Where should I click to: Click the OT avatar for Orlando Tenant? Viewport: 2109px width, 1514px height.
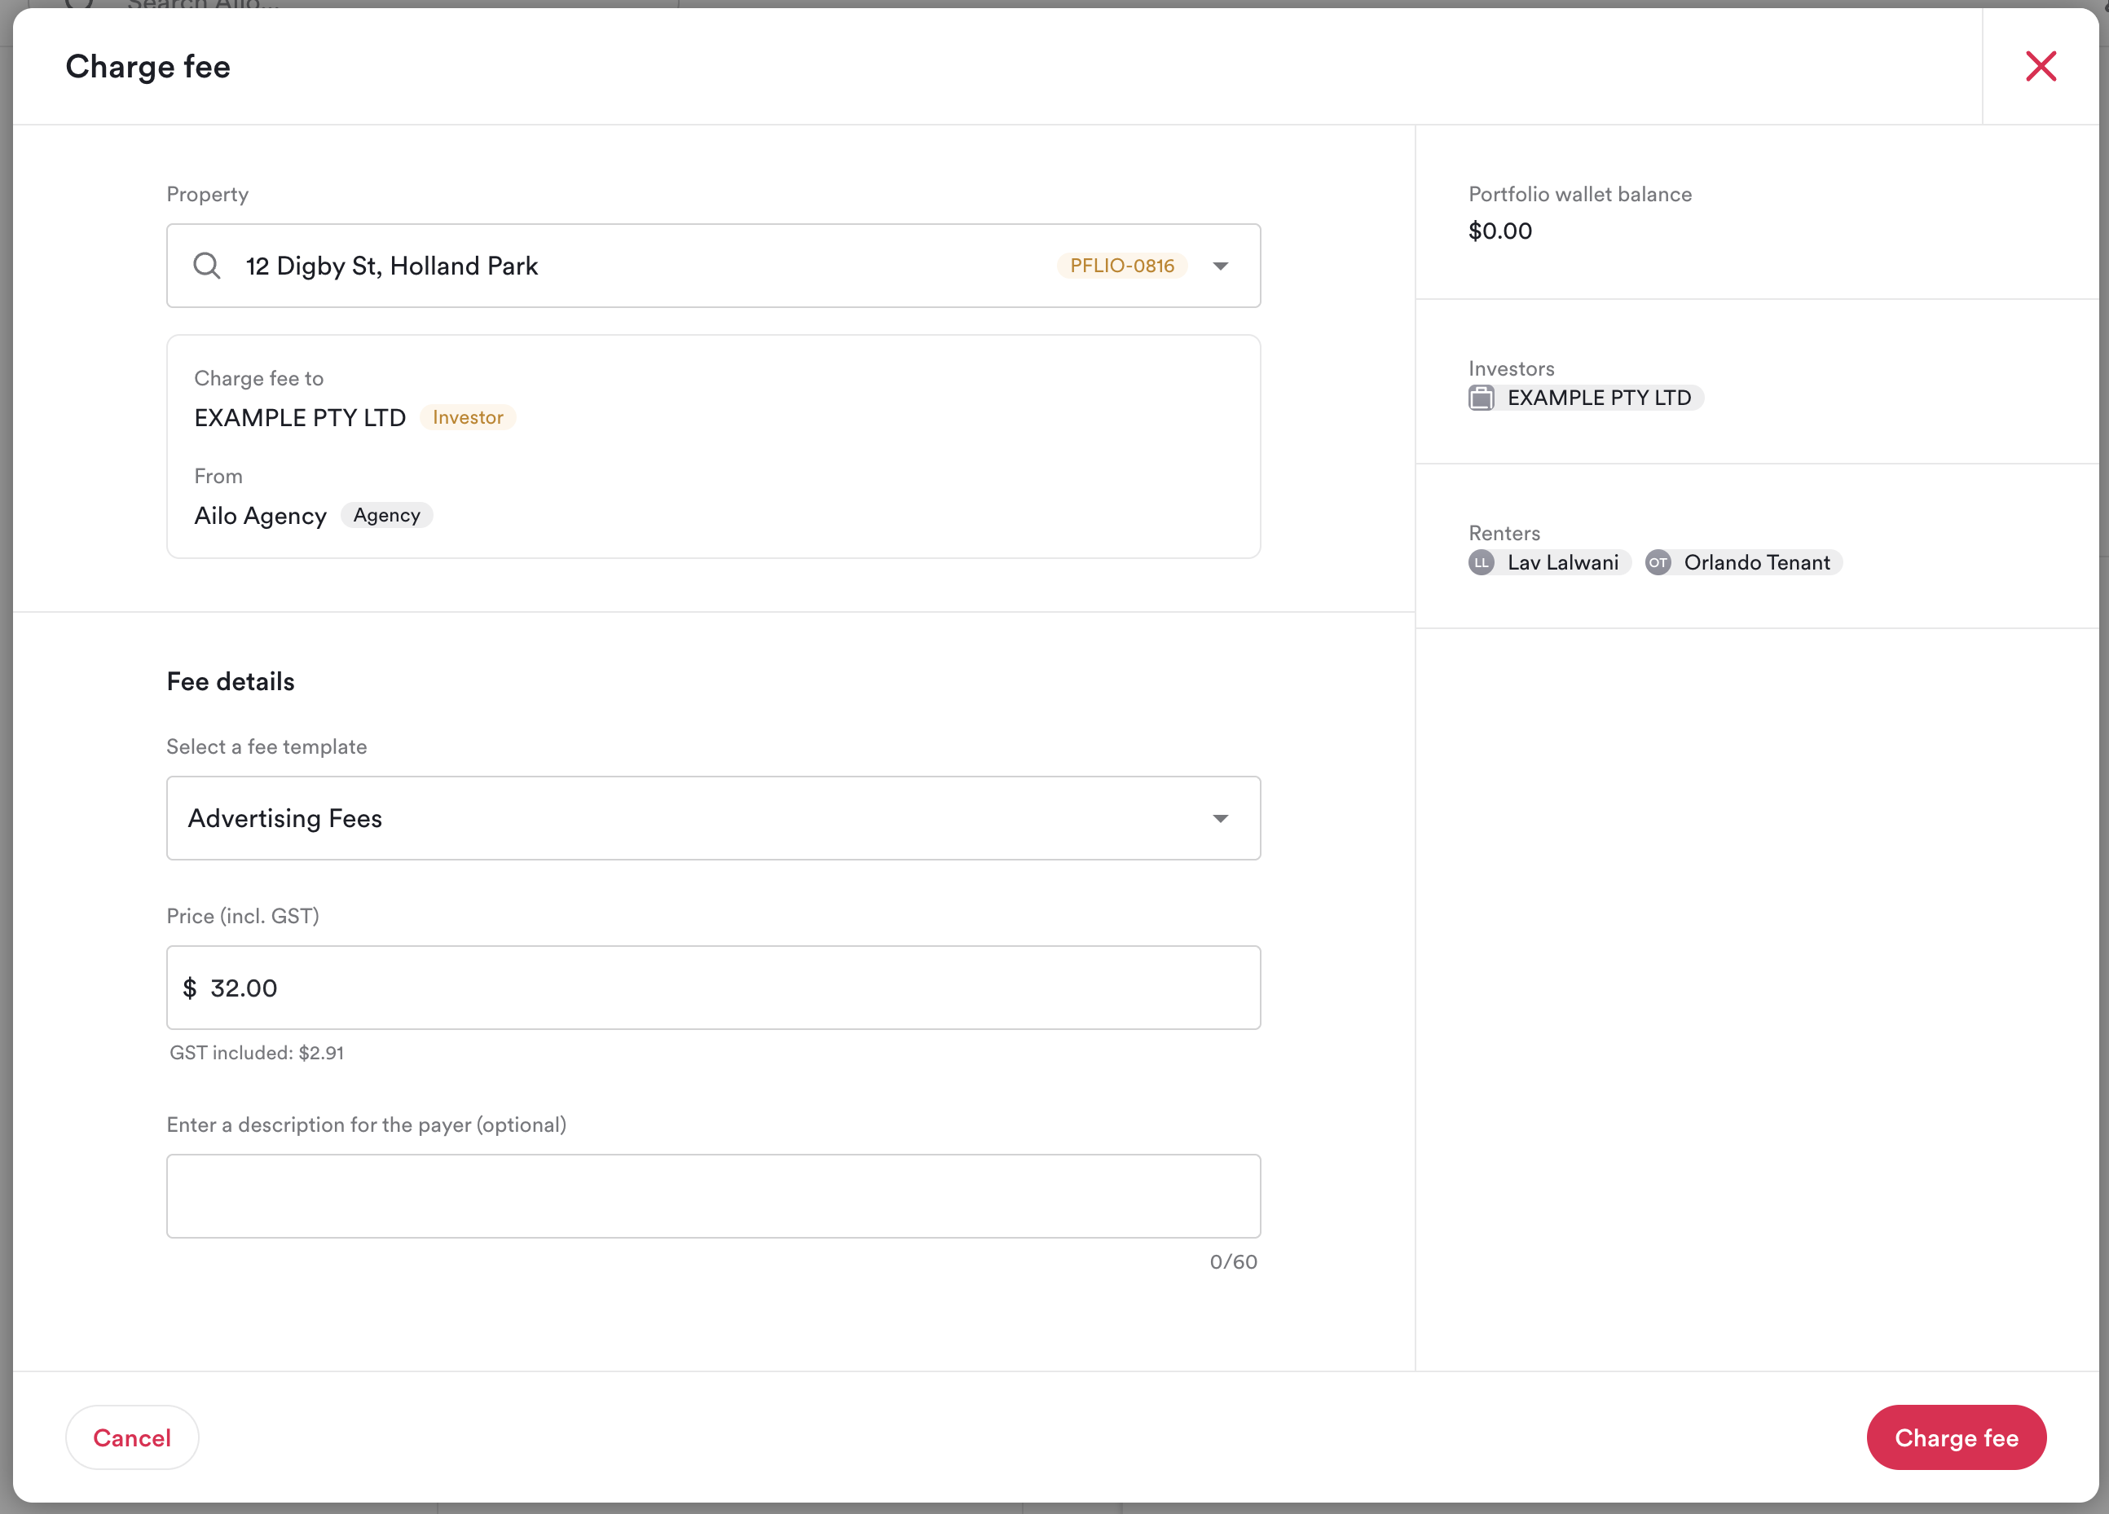click(x=1657, y=562)
